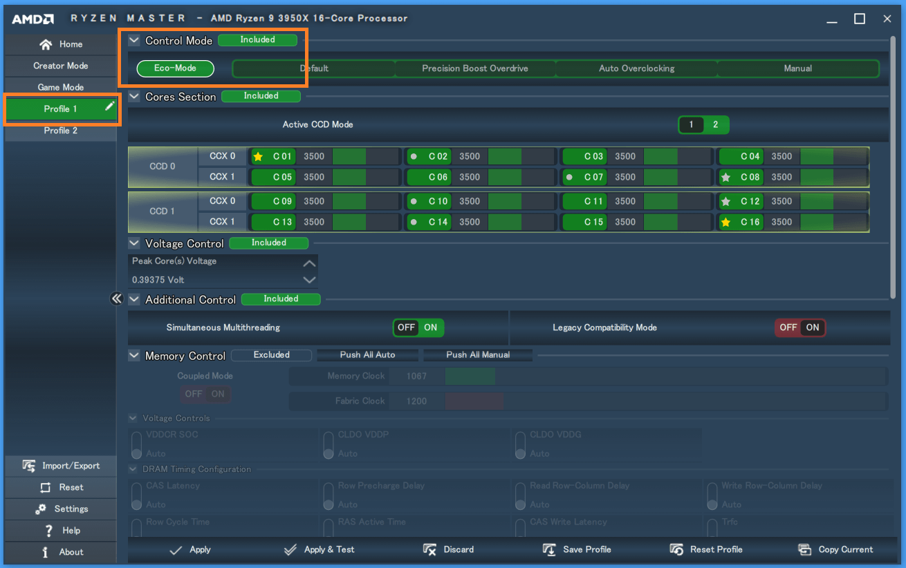906x568 pixels.
Task: Toggle Voltage Control Included badge
Action: [x=268, y=243]
